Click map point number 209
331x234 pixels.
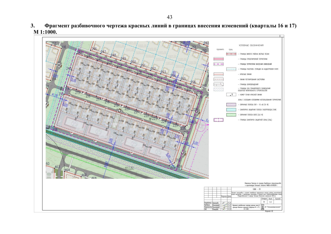click(173, 167)
